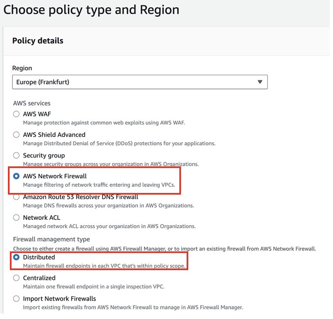Click the Distributed label text
The image size is (333, 319).
click(x=39, y=257)
